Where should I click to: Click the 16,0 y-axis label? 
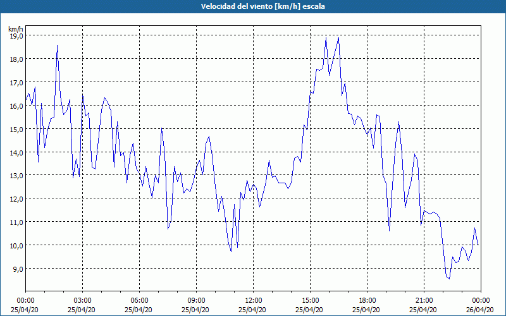point(16,106)
